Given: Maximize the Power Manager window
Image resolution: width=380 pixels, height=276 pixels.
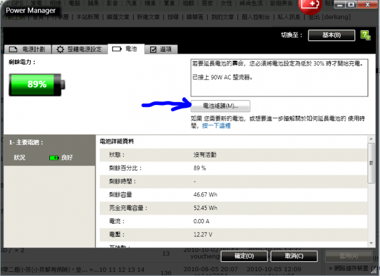Looking at the screenshot, I should tap(351, 5).
